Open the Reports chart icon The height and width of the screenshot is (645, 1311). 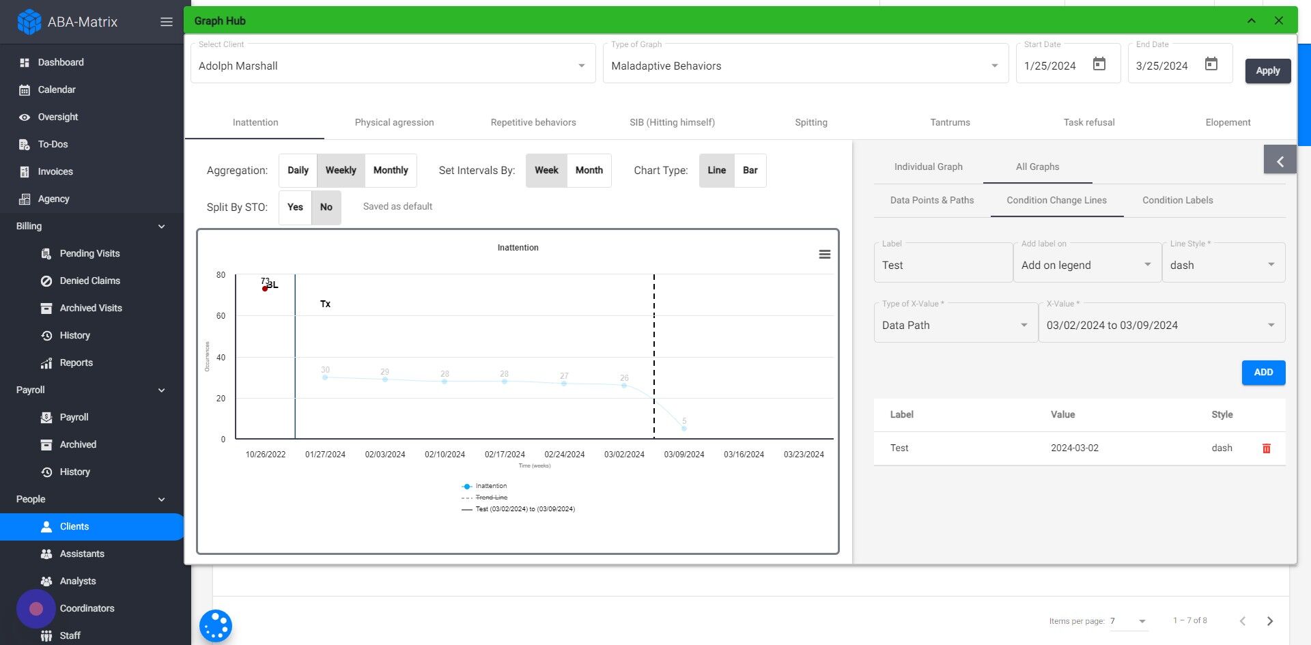pos(46,362)
